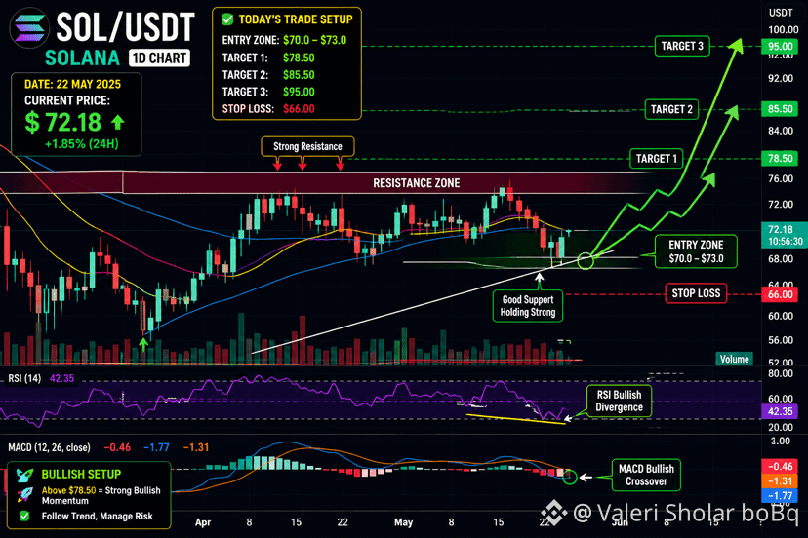Click the green 78.50 price axis tag
This screenshot has width=808, height=538.
coord(780,158)
